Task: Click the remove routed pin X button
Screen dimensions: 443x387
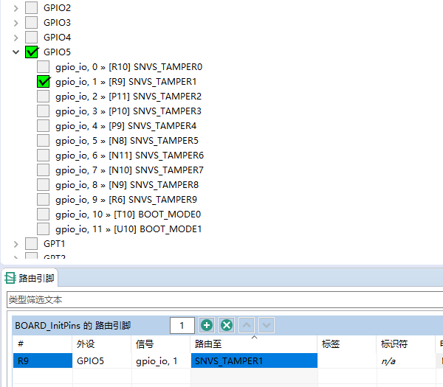Action: pos(227,325)
